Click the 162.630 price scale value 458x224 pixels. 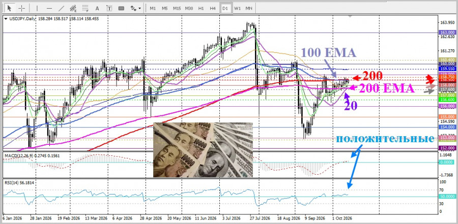tap(448, 37)
